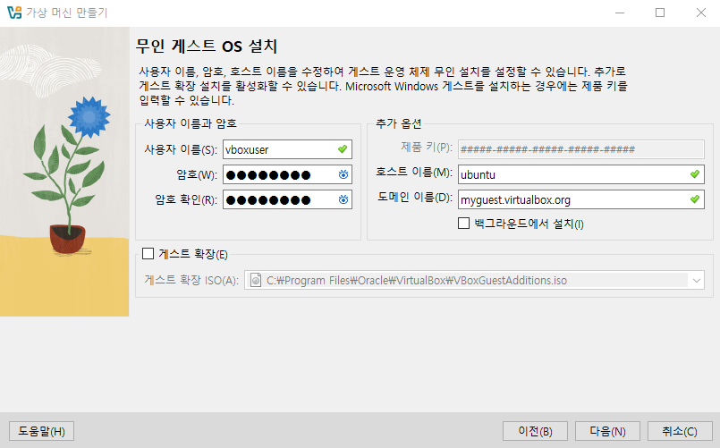Image resolution: width=720 pixels, height=448 pixels.
Task: Click the green checkmark in the 도메인 이름 field
Action: coord(695,199)
